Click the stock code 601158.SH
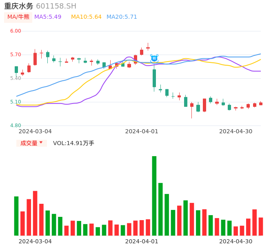280x247 pixels. coord(56,6)
